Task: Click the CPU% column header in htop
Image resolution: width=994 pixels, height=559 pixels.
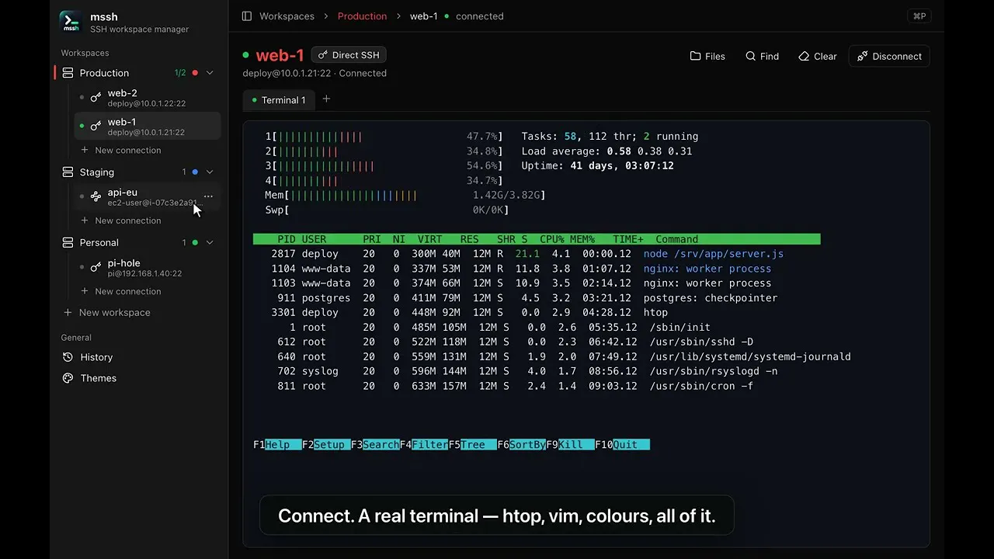Action: (x=551, y=239)
